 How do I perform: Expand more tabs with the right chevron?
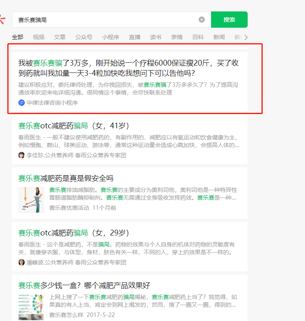point(246,37)
